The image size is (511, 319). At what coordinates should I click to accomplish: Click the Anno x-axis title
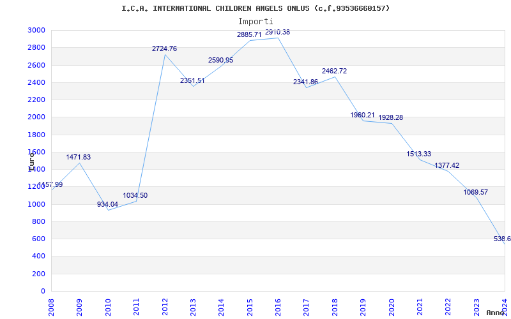point(495,313)
